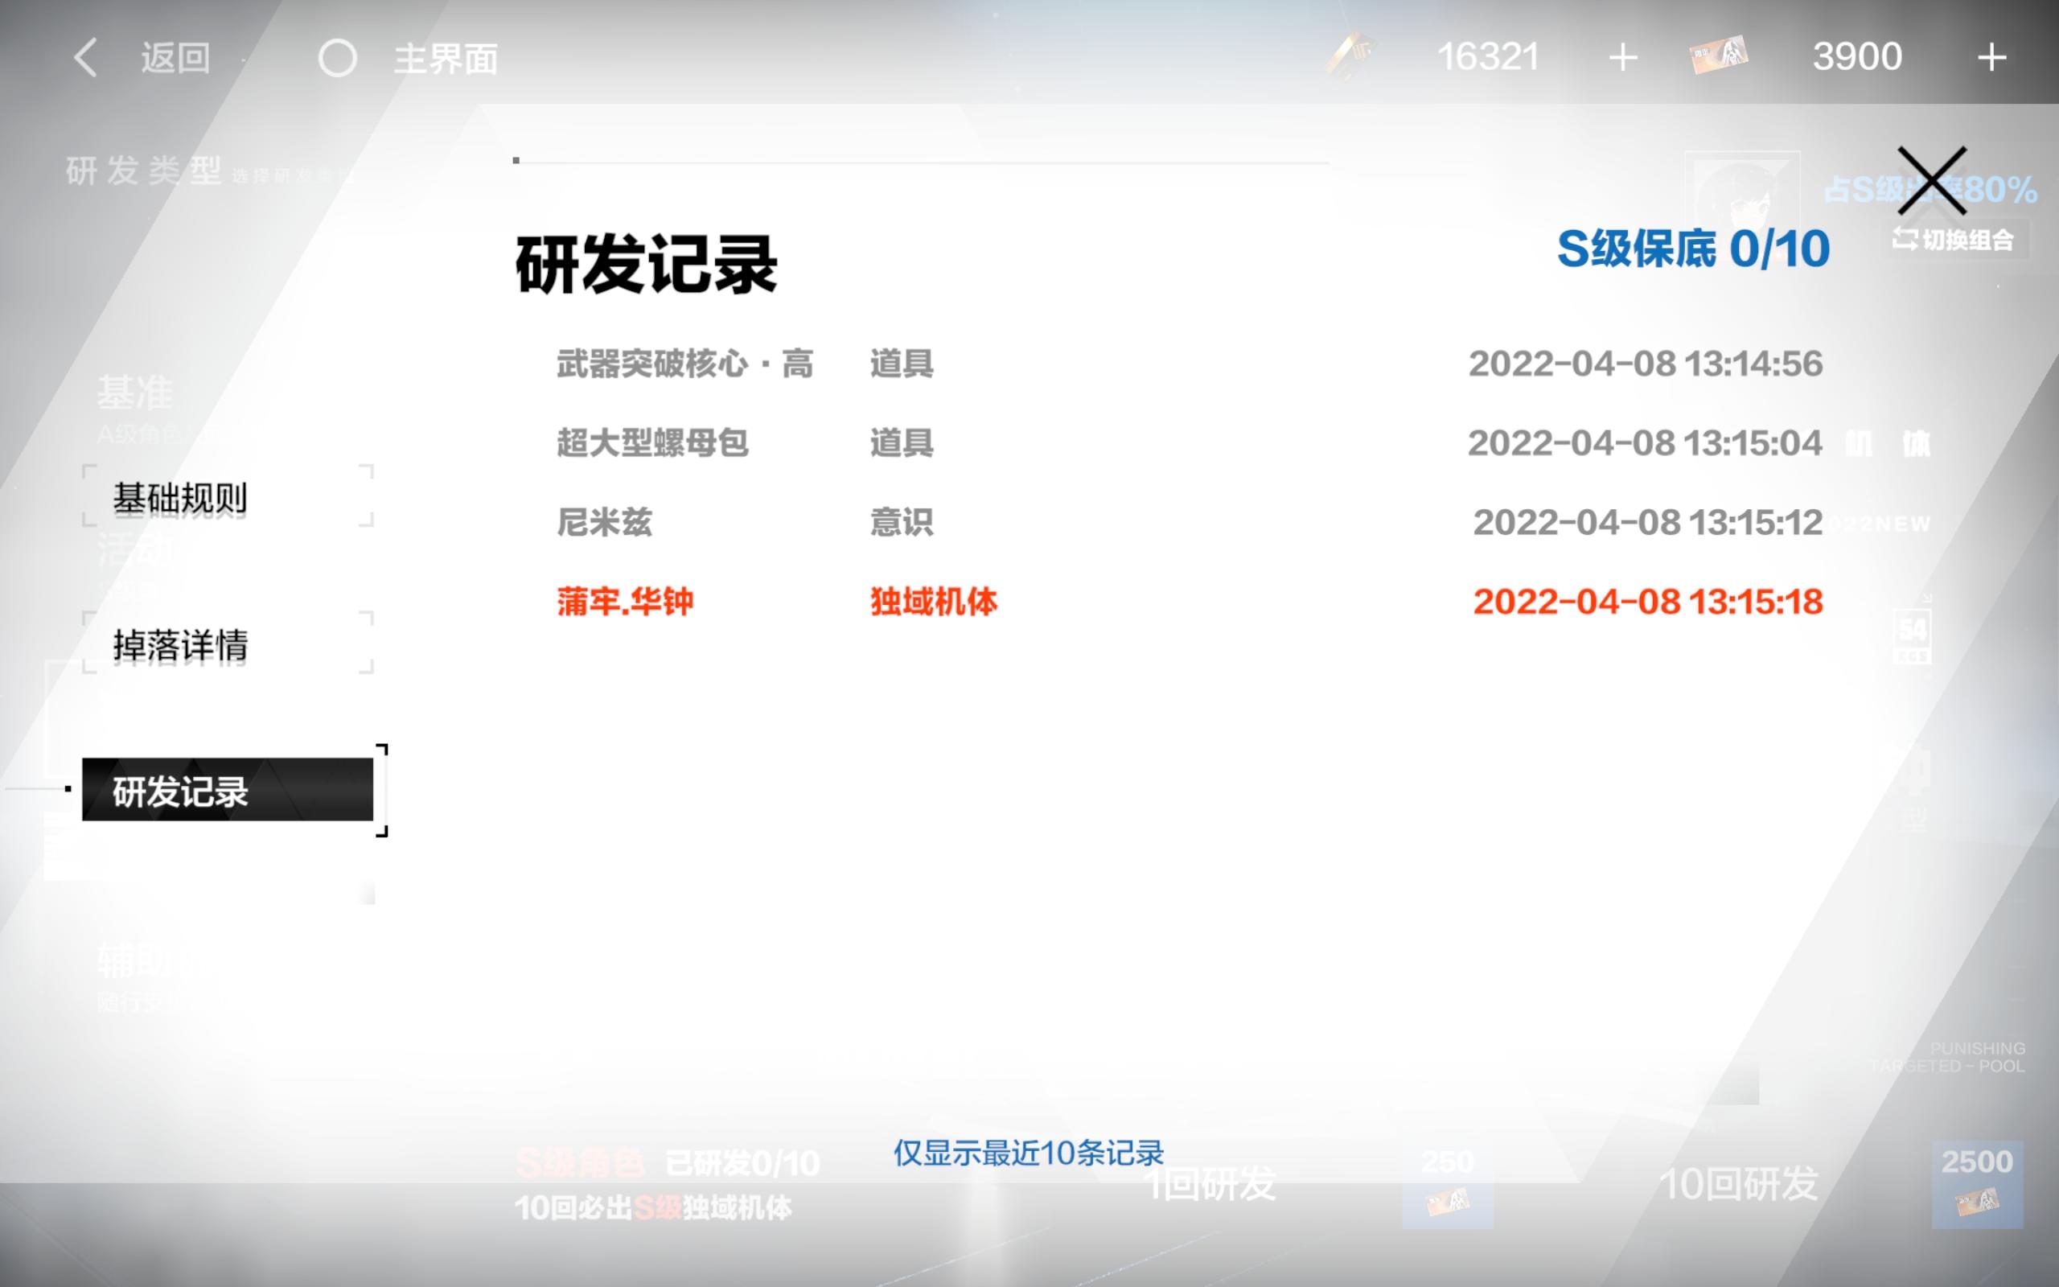Click the 返回 return label

click(x=175, y=59)
